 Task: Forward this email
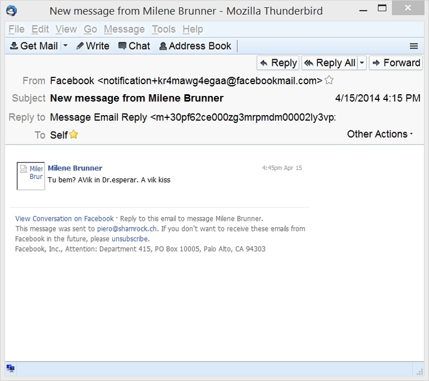coord(396,63)
